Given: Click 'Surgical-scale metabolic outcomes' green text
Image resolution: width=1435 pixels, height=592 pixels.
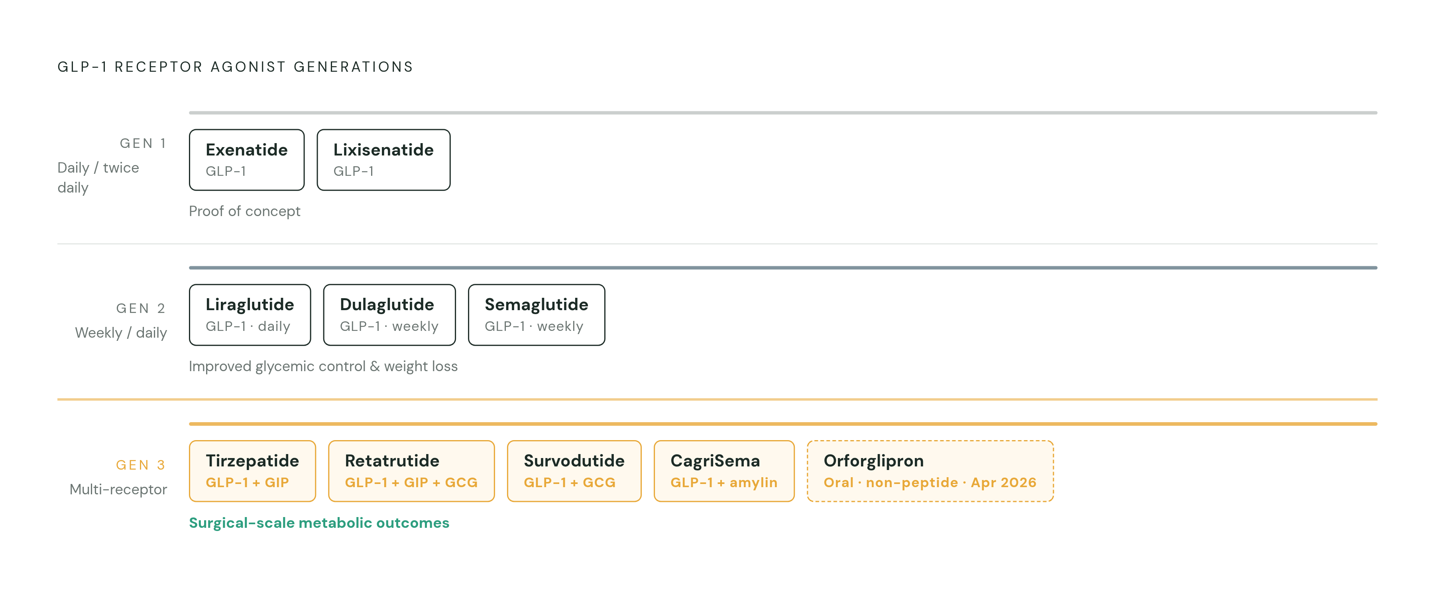Looking at the screenshot, I should coord(319,523).
